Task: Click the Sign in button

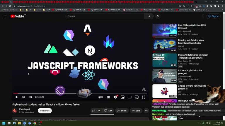Action: (213, 16)
